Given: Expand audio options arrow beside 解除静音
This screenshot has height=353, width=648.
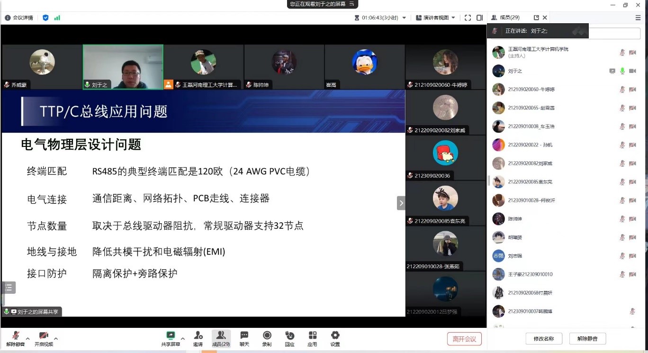Looking at the screenshot, I should click(27, 338).
